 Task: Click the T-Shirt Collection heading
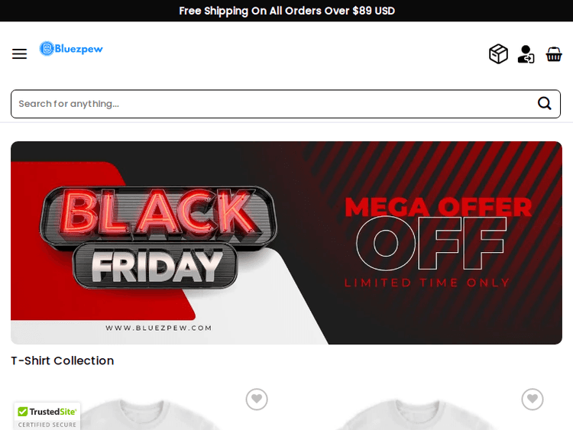[63, 360]
